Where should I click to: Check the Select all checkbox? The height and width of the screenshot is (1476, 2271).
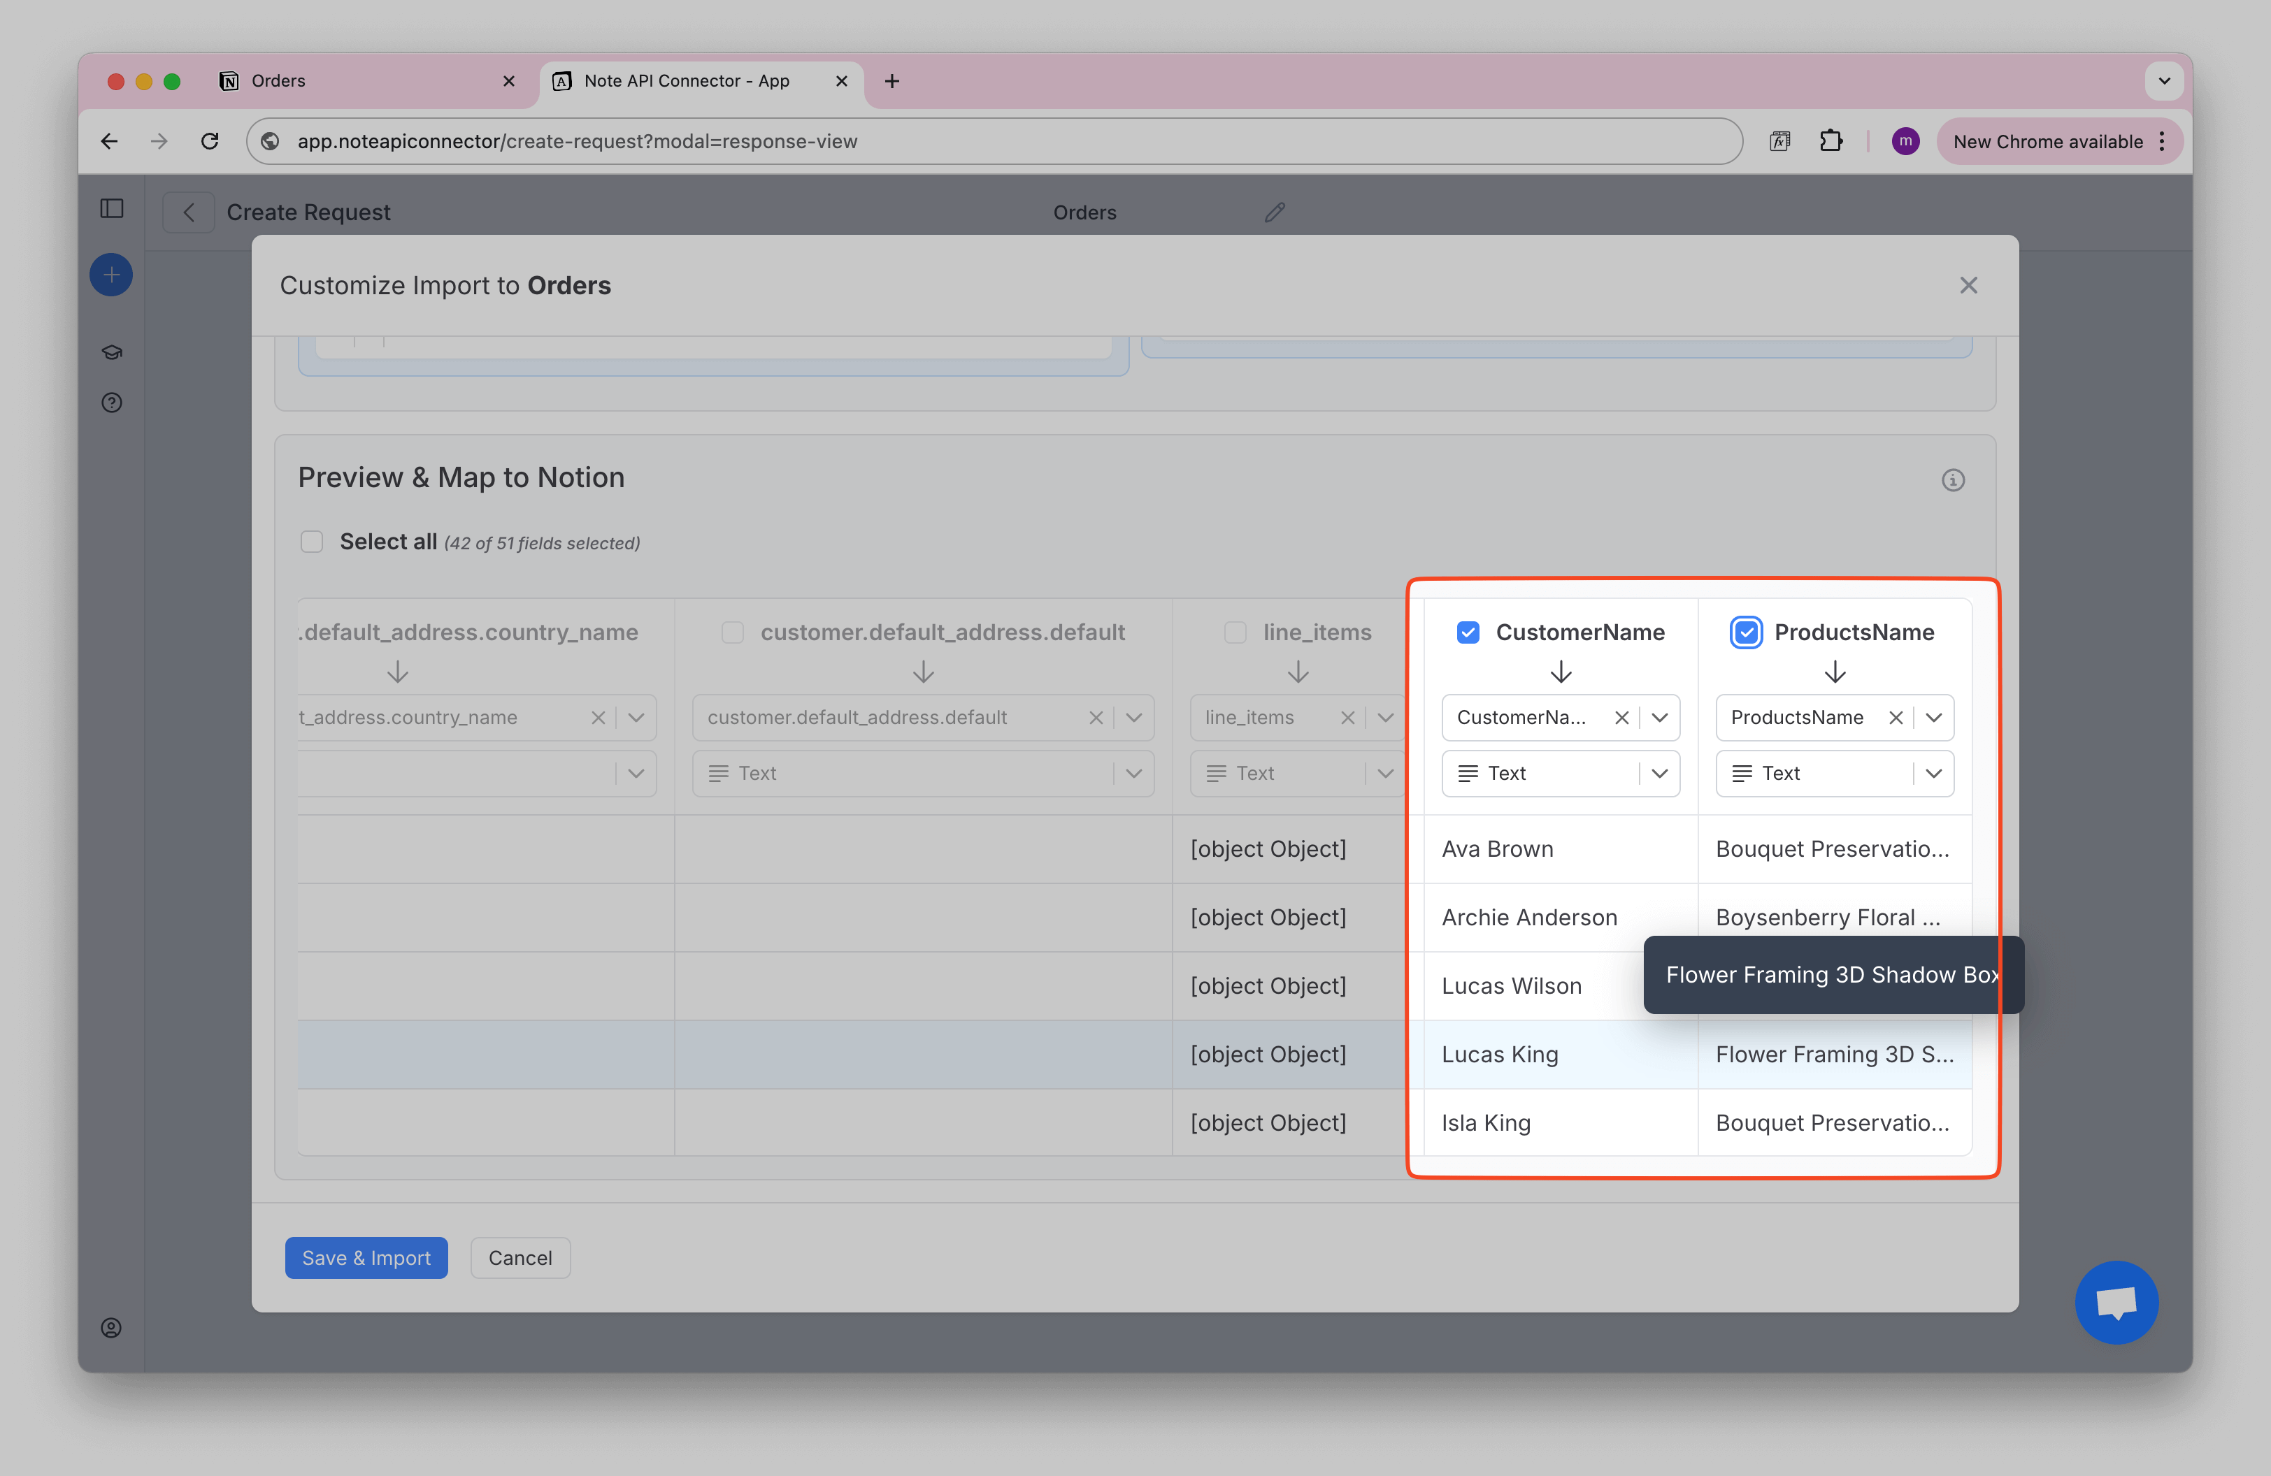coord(312,542)
